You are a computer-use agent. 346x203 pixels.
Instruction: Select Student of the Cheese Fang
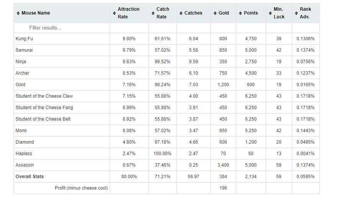pos(44,108)
